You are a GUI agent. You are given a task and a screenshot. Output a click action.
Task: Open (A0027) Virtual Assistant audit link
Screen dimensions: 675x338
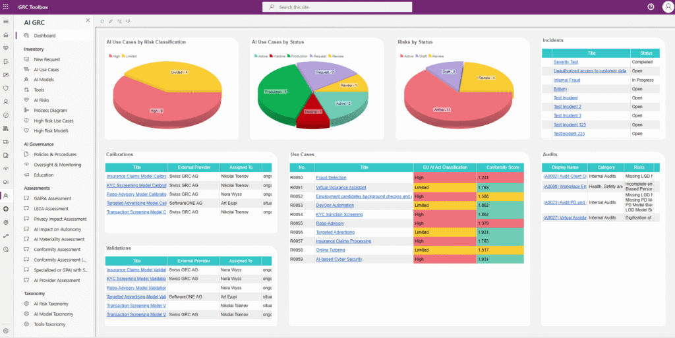tap(565, 217)
